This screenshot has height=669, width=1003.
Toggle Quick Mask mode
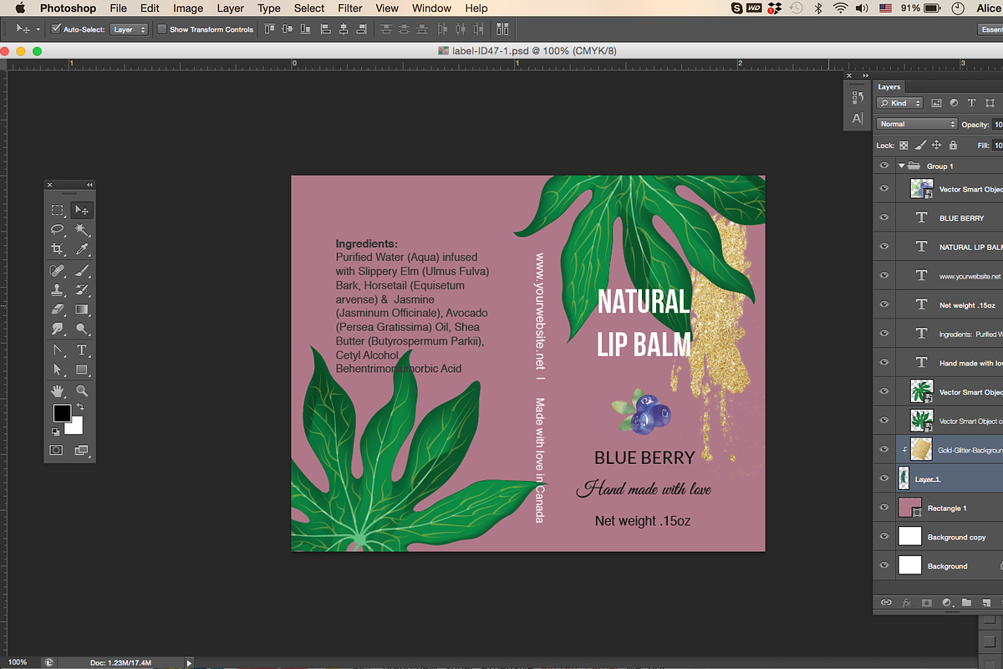pyautogui.click(x=57, y=450)
